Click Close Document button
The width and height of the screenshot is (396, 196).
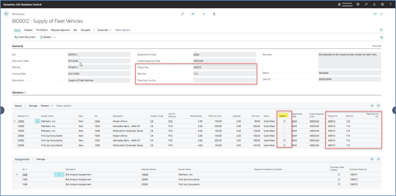pos(25,37)
